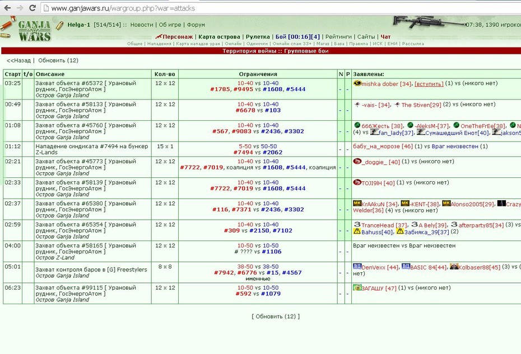Open the Карта нападов уран link
The image size is (521, 354).
click(198, 44)
